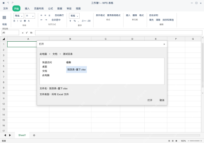Switch to the 页面布局 ribbon tab

tap(39, 8)
